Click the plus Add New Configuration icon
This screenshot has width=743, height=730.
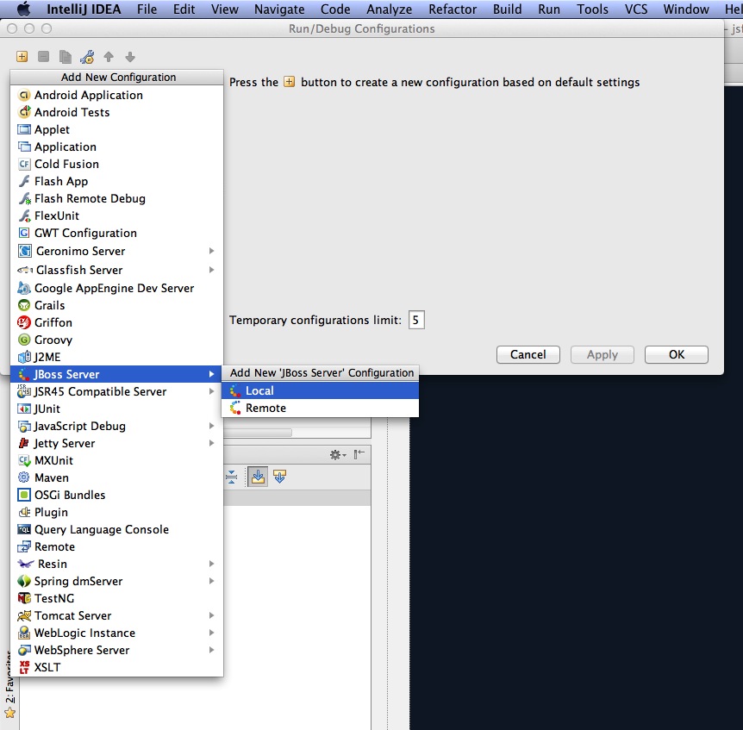pyautogui.click(x=22, y=57)
